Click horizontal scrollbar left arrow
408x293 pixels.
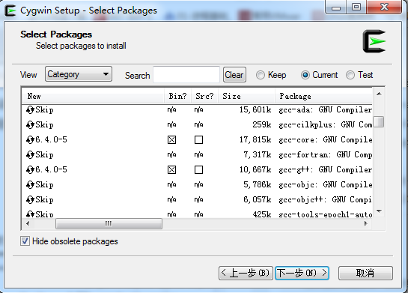[x=28, y=224]
